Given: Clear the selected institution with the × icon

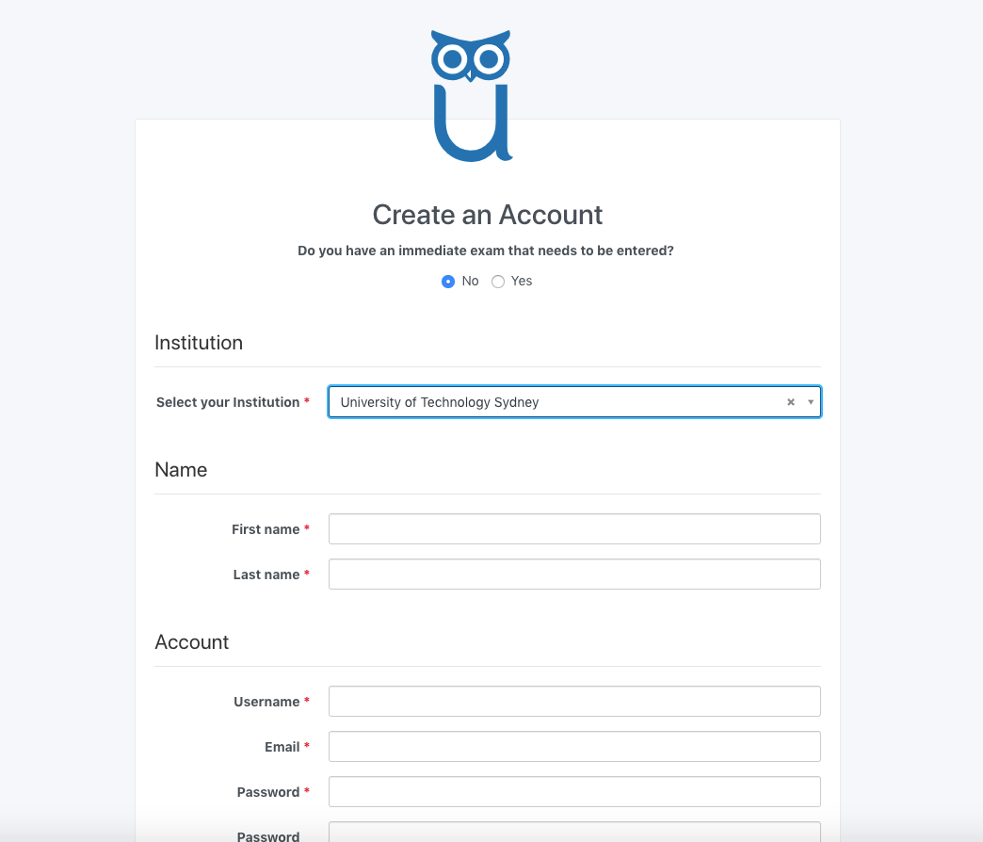Looking at the screenshot, I should [791, 402].
